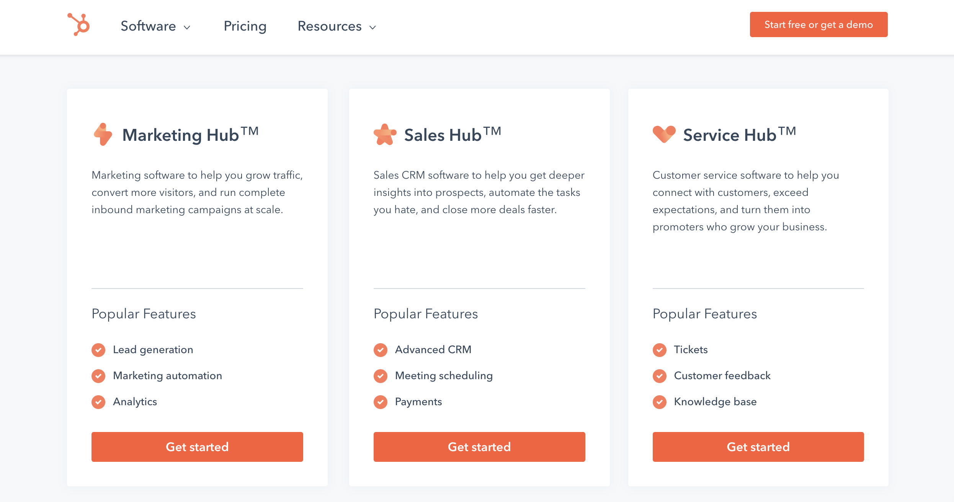Click the HubSpot sprocket logo

click(x=78, y=24)
